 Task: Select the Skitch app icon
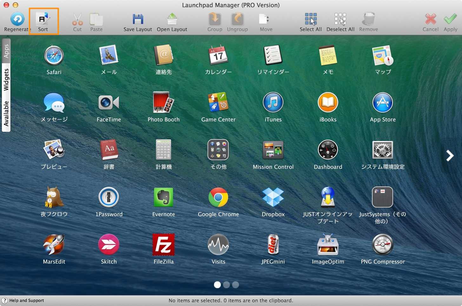pos(109,245)
